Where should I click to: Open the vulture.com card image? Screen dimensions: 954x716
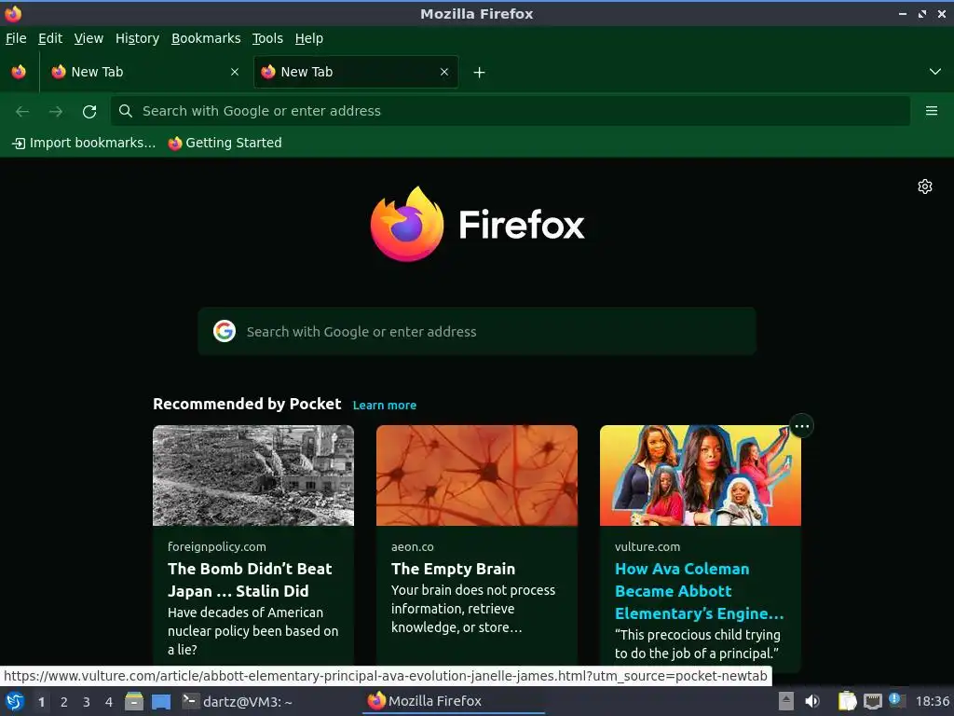(x=701, y=475)
